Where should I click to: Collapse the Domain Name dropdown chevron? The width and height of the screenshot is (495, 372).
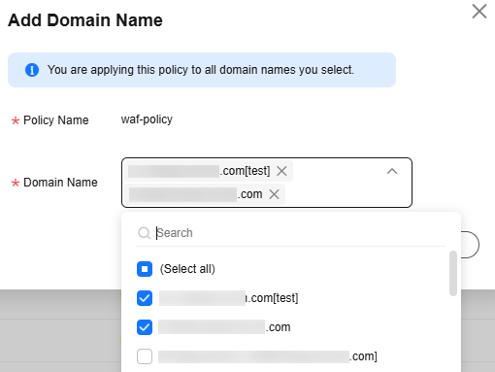(x=392, y=171)
